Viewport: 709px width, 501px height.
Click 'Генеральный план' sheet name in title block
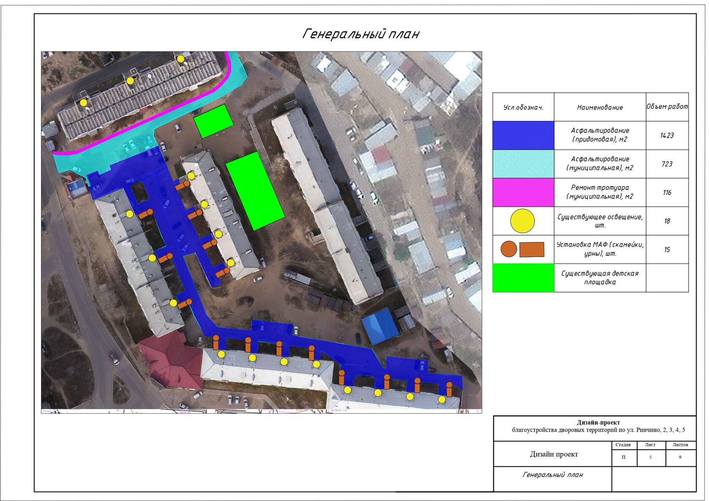click(553, 475)
